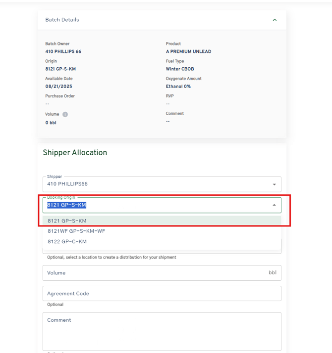332x353 pixels.
Task: Open the Shipper dropdown arrow
Action: [274, 184]
